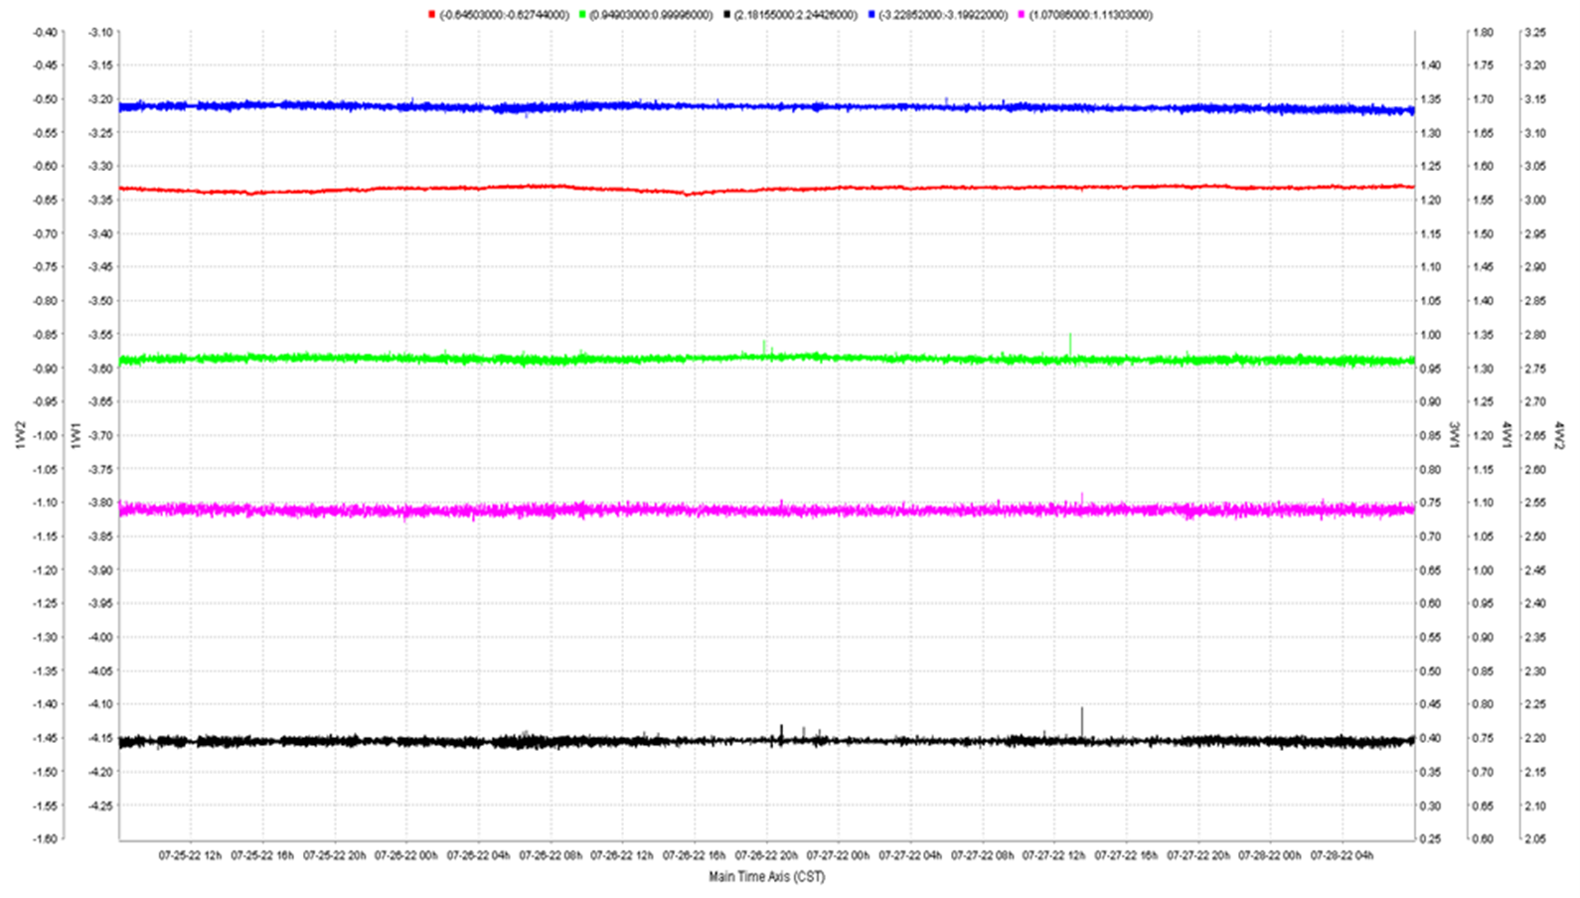Select legend entry (2.18155000:2.24426000)
The height and width of the screenshot is (898, 1580).
(x=798, y=15)
